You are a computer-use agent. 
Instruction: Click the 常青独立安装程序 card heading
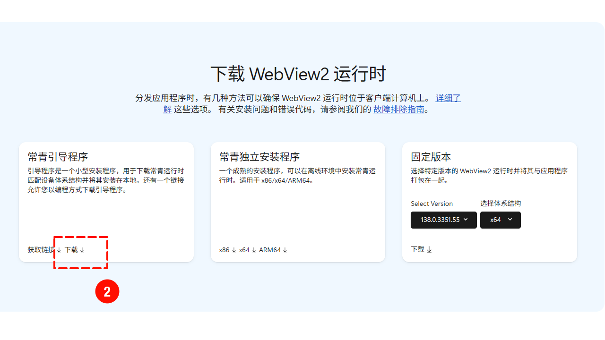[x=259, y=157]
